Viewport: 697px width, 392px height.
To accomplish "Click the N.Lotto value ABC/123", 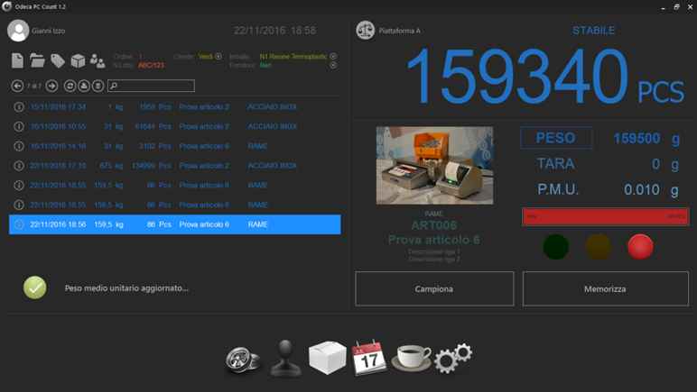I will pos(151,65).
